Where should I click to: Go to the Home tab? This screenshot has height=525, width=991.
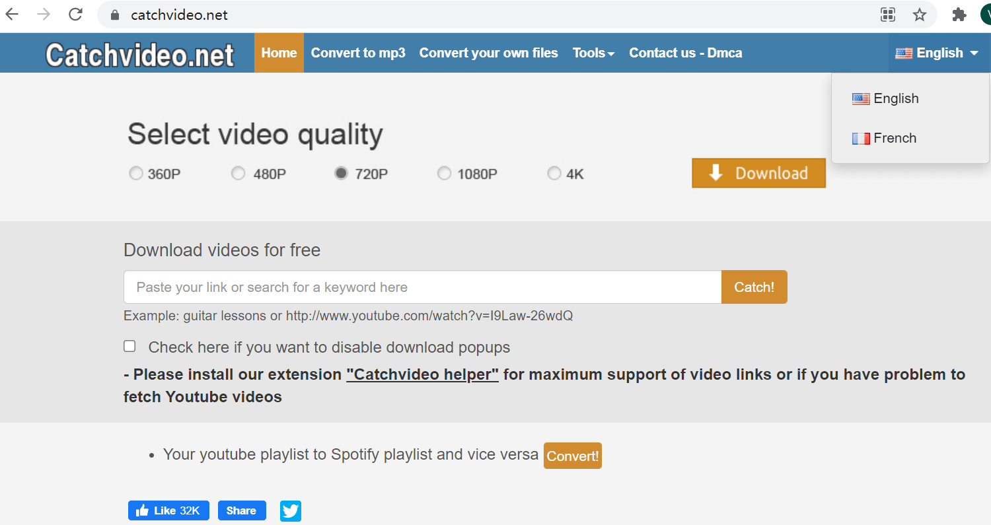click(279, 53)
